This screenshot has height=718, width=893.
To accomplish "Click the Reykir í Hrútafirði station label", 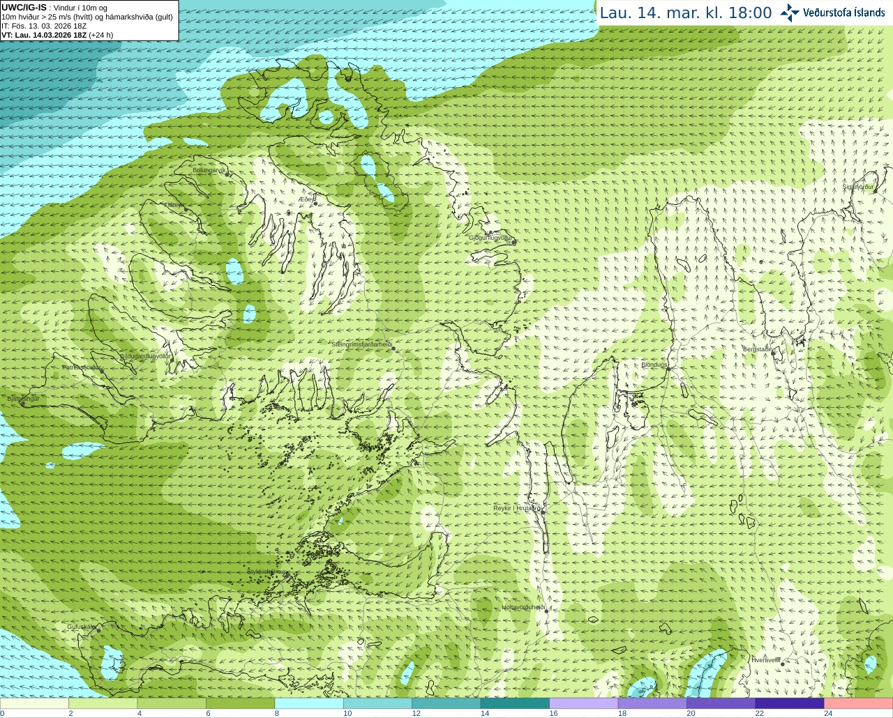I will pos(518,508).
